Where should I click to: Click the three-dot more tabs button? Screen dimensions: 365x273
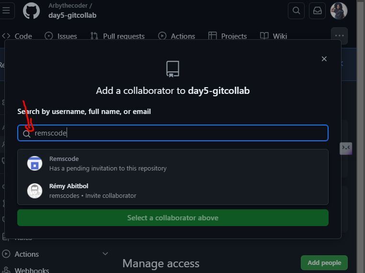click(339, 35)
